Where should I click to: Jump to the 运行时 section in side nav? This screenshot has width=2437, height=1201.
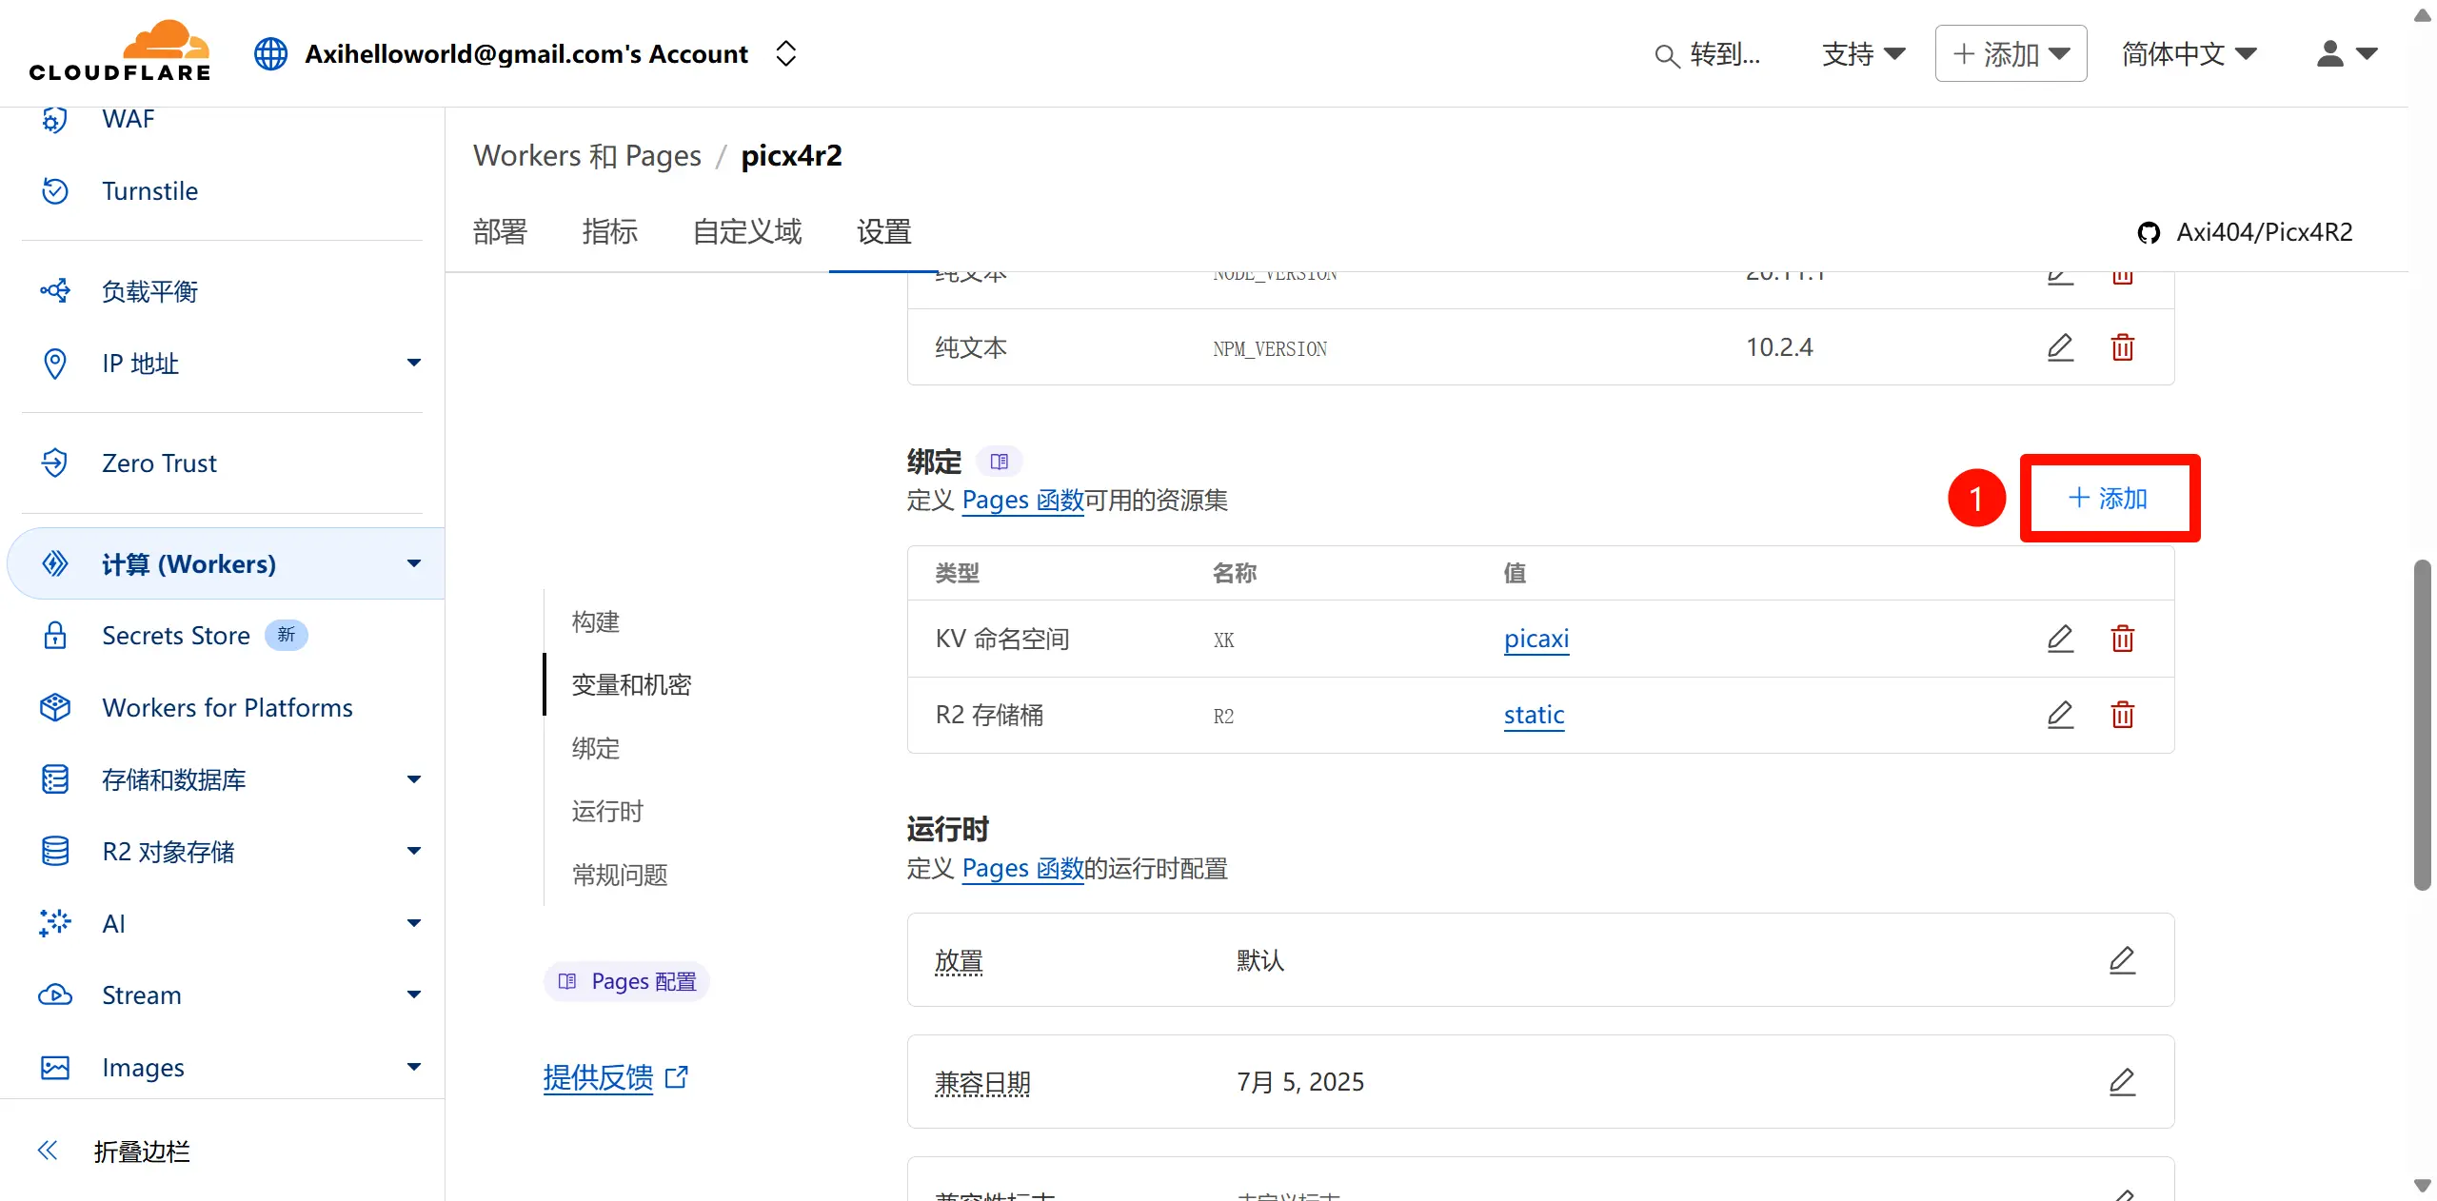click(607, 811)
